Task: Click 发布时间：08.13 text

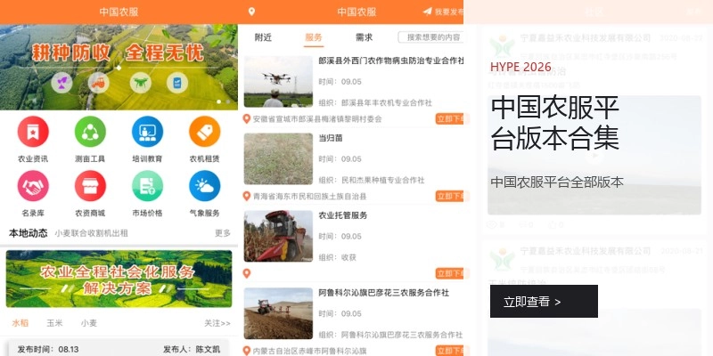Action: [x=48, y=349]
